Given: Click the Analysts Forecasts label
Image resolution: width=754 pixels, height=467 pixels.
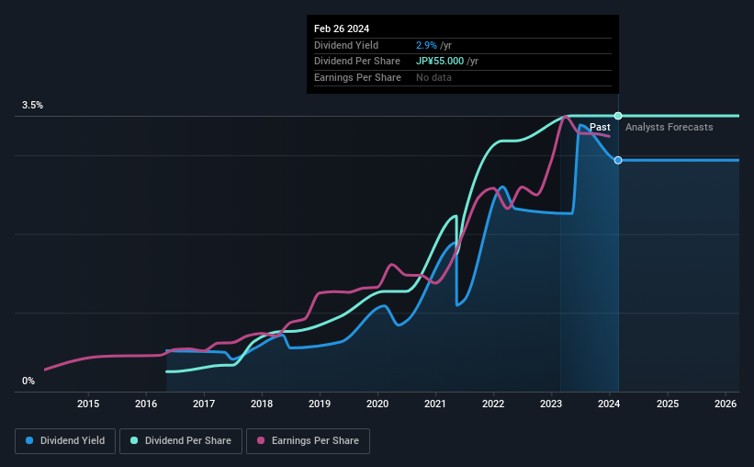Looking at the screenshot, I should [x=669, y=127].
